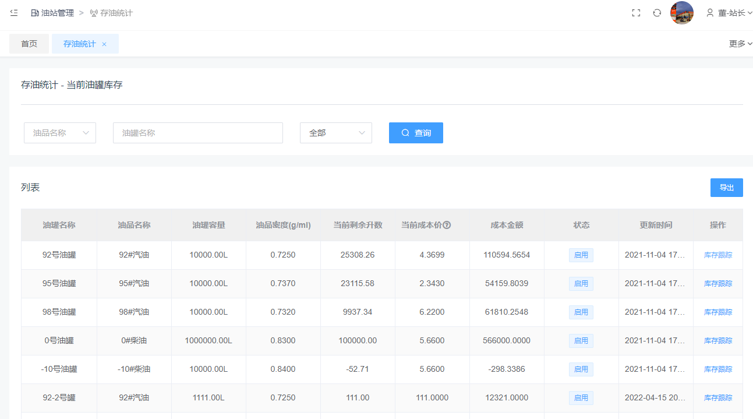Click the fullscreen toggle icon
Viewport: 753px width, 419px height.
[636, 13]
